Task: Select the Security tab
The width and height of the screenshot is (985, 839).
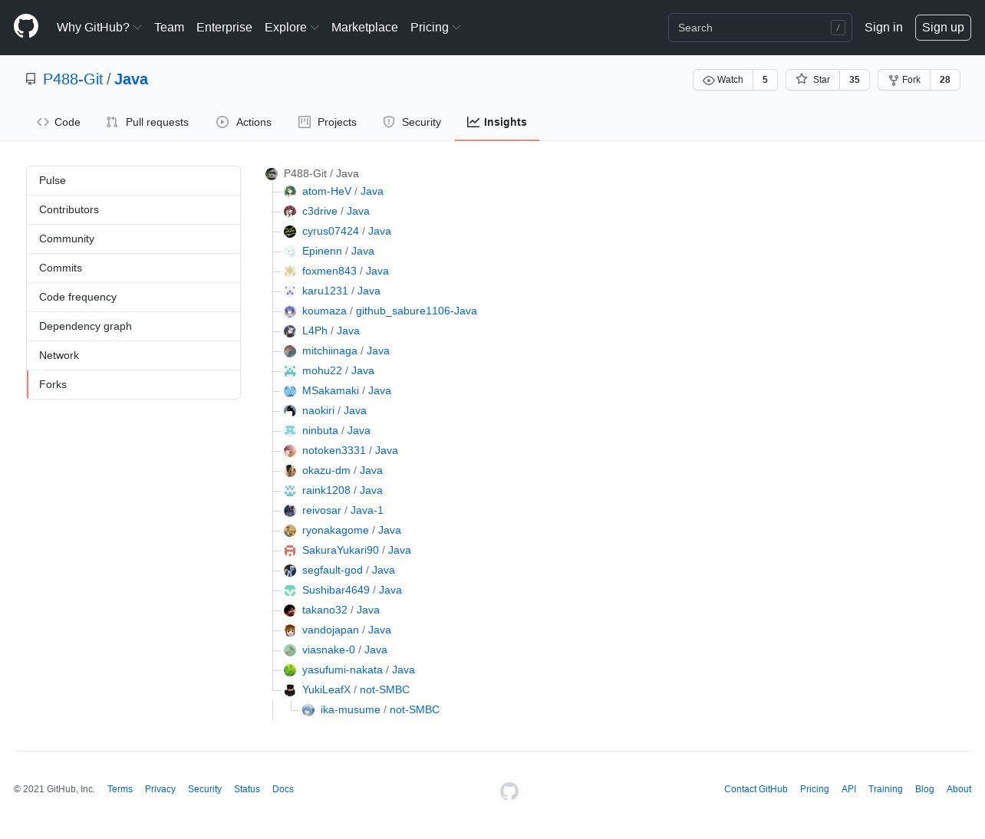Action: [412, 122]
